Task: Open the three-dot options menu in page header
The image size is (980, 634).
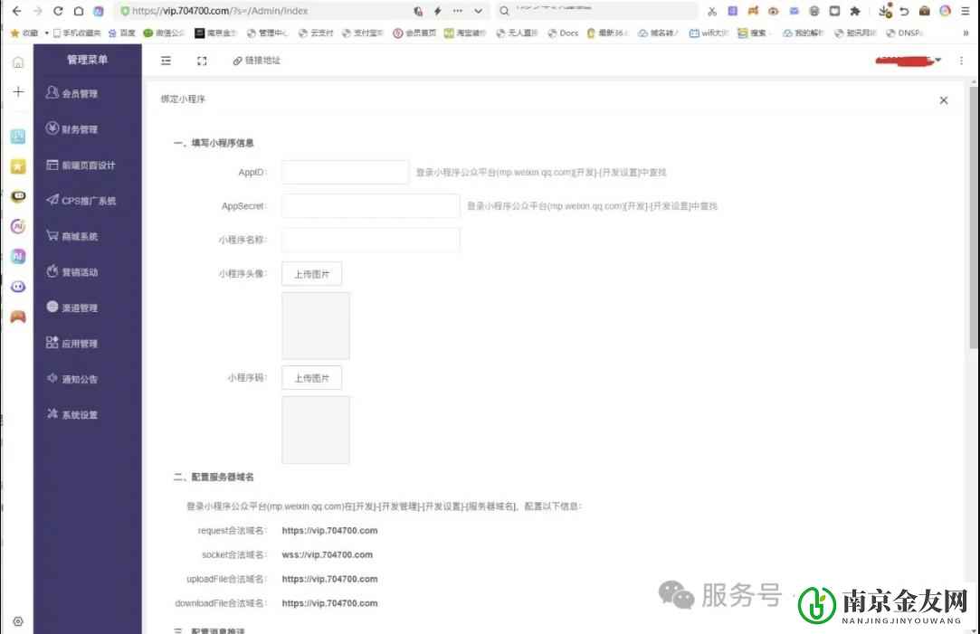Action: [x=961, y=61]
